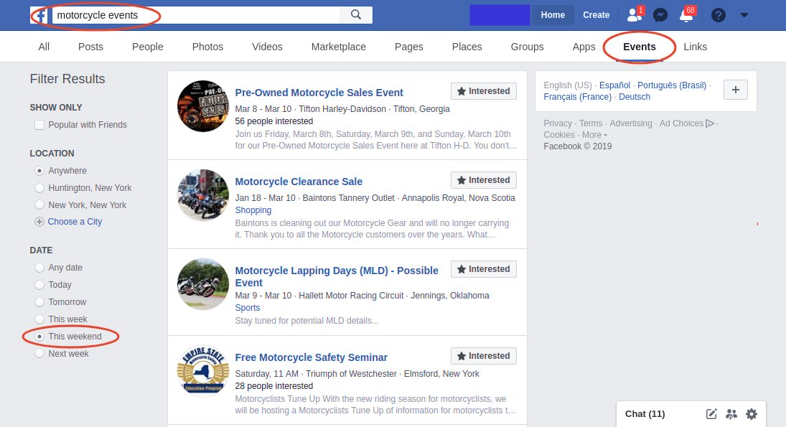Open Quick Help question mark
Image resolution: width=786 pixels, height=427 pixels.
coord(719,15)
